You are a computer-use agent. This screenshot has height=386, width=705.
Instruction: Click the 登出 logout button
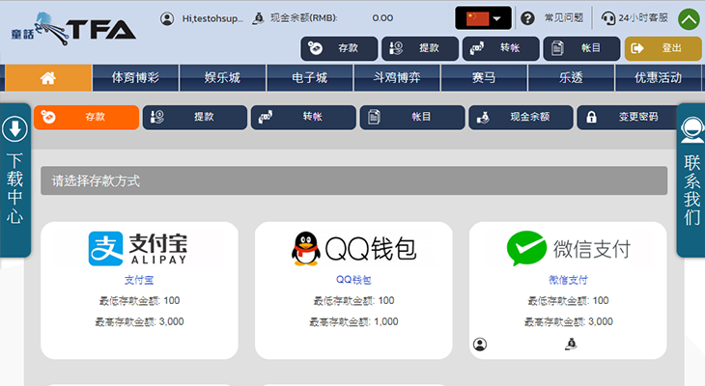pyautogui.click(x=663, y=48)
